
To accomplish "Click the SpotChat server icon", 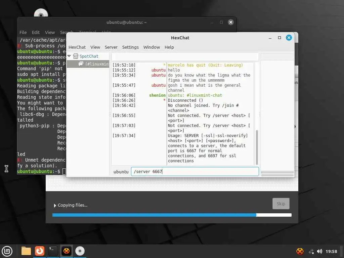I will point(76,56).
